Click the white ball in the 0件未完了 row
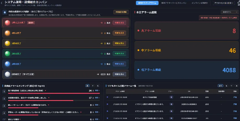The height and width of the screenshot is (121, 240). pyautogui.click(x=7, y=74)
